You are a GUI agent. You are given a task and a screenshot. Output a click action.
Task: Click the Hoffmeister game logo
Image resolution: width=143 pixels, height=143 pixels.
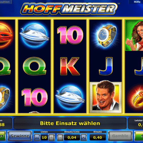tap(69, 9)
